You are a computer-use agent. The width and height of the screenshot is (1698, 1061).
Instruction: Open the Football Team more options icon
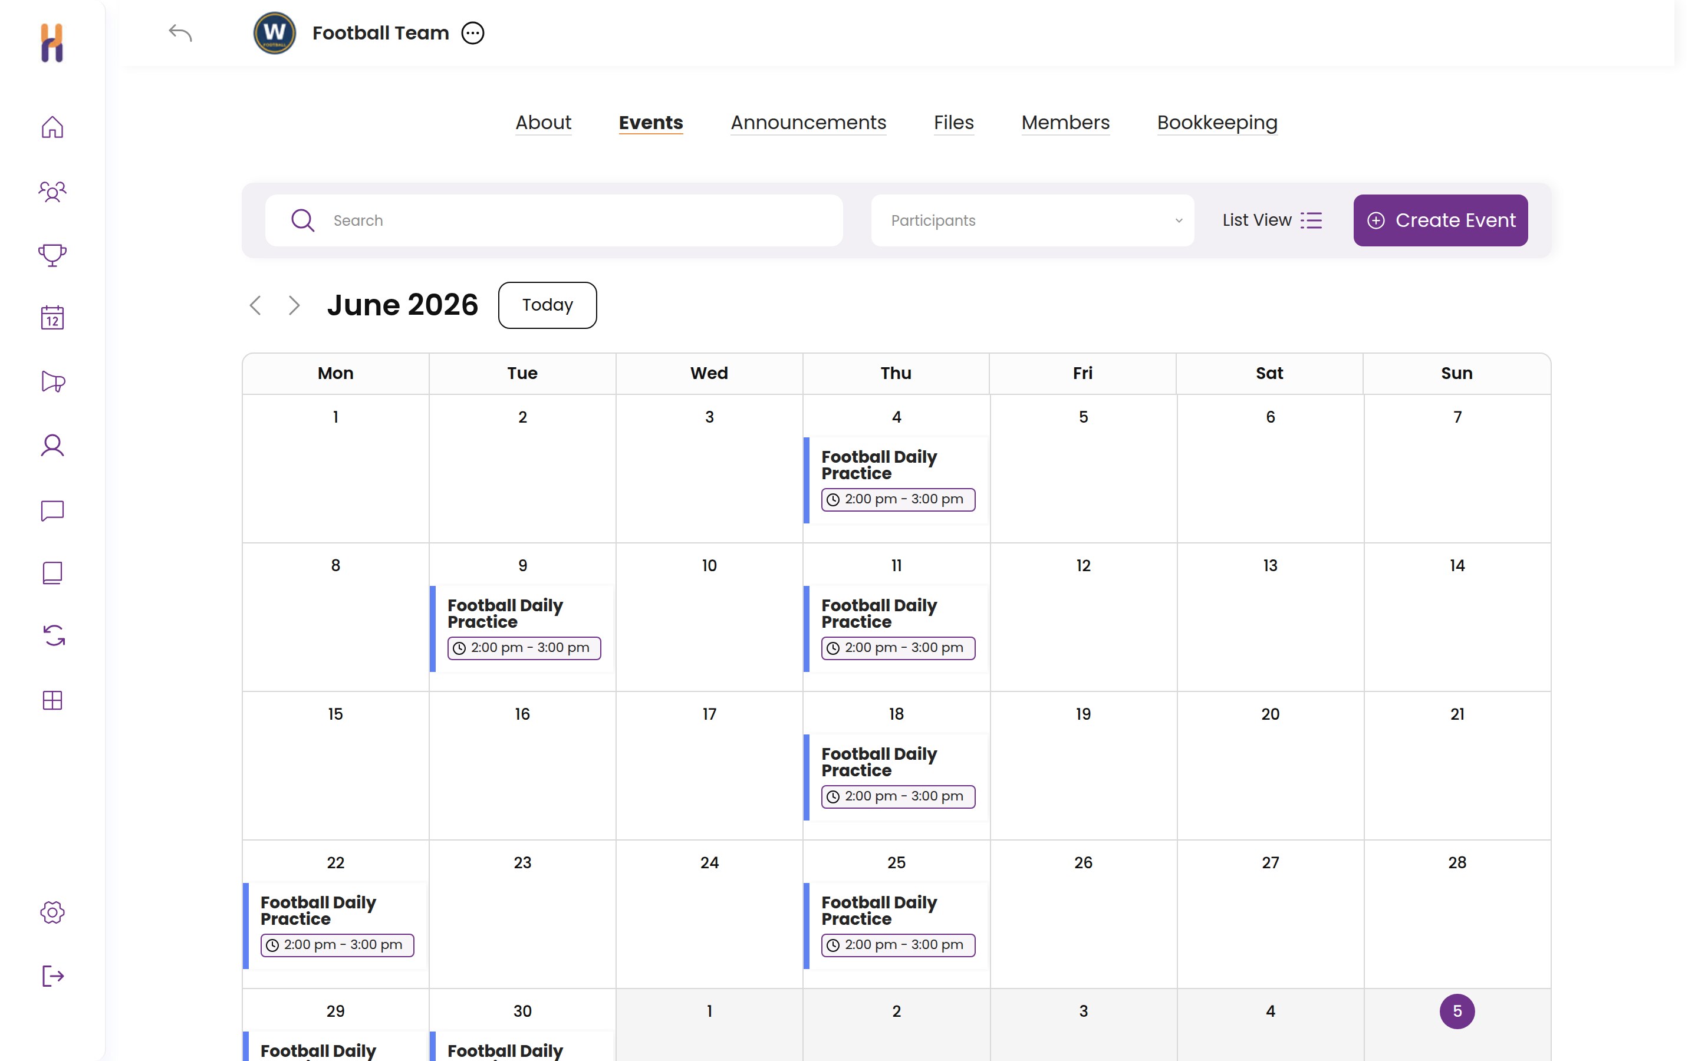pos(472,33)
